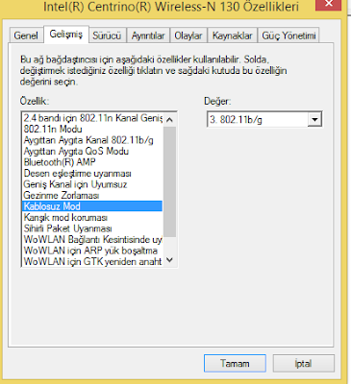
Task: Select 'WoWLAN Bağlantı Kesintisinde' property
Action: [92, 239]
